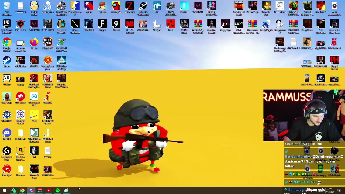Open the Pieces of me shortcut

point(280,7)
